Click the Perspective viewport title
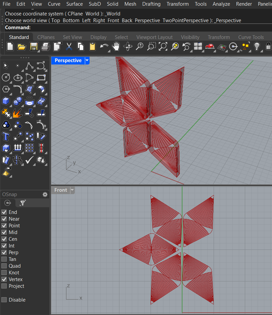 pyautogui.click(x=68, y=60)
